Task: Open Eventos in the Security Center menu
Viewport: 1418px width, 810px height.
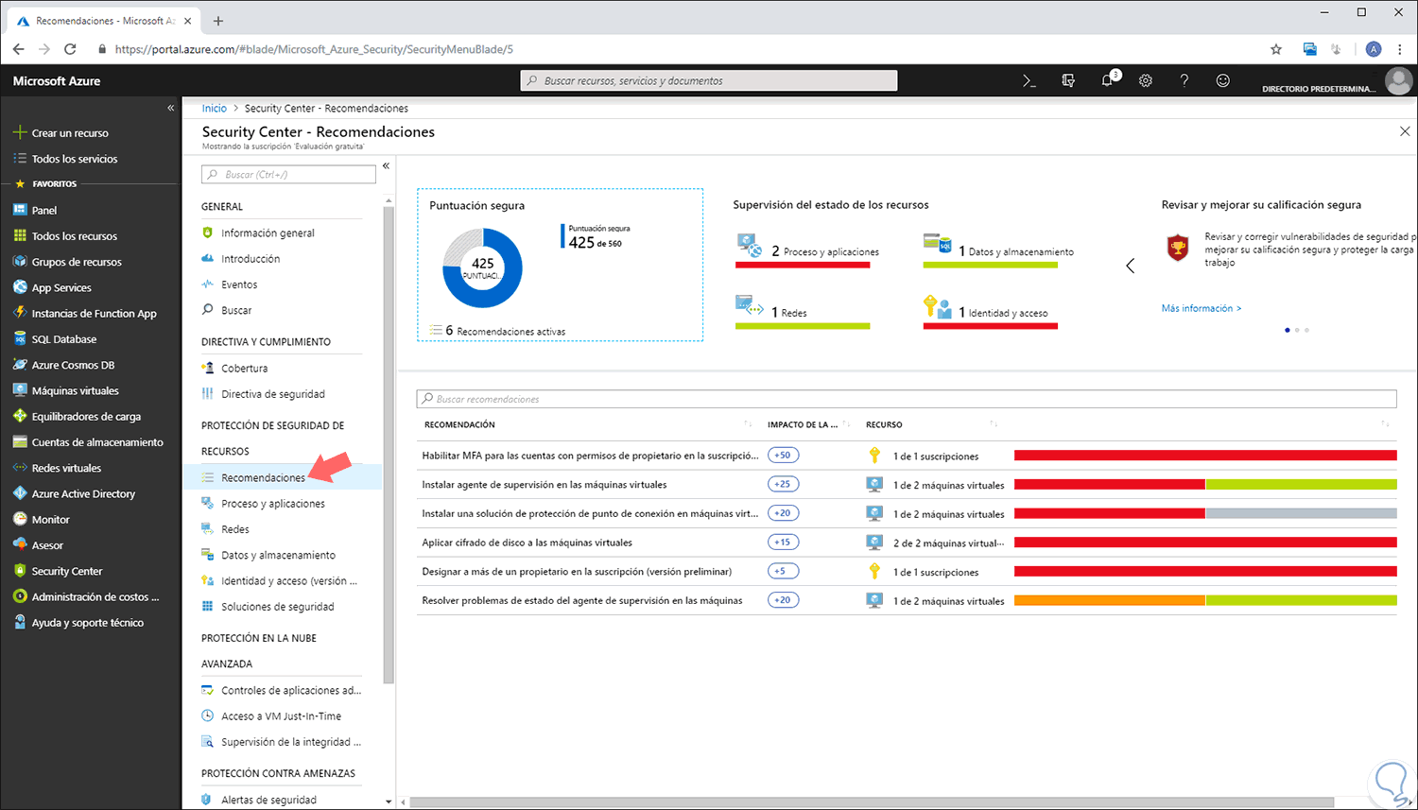Action: tap(239, 284)
